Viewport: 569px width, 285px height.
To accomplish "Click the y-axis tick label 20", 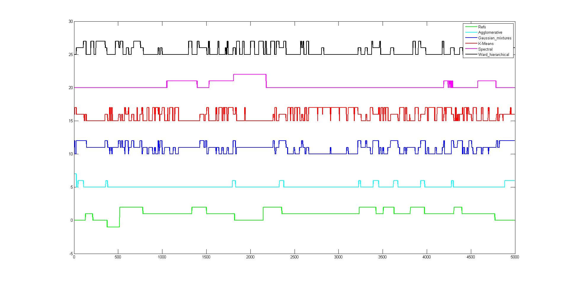I will coord(70,88).
